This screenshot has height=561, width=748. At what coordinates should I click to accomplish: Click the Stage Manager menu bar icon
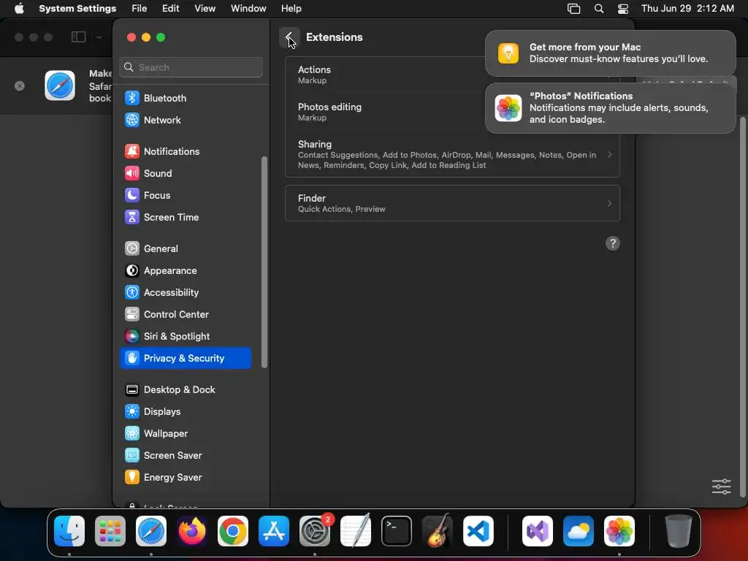574,9
